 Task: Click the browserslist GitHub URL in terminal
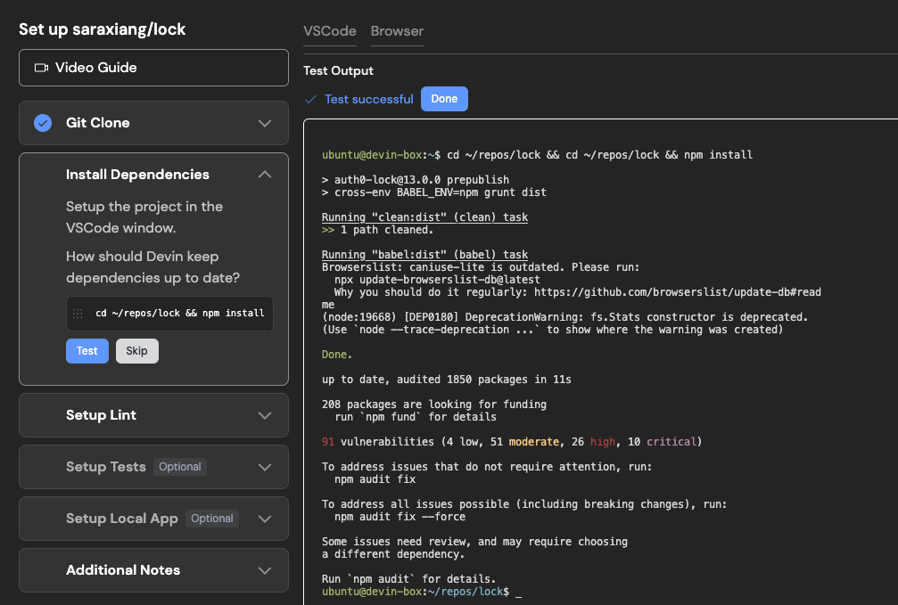(678, 292)
